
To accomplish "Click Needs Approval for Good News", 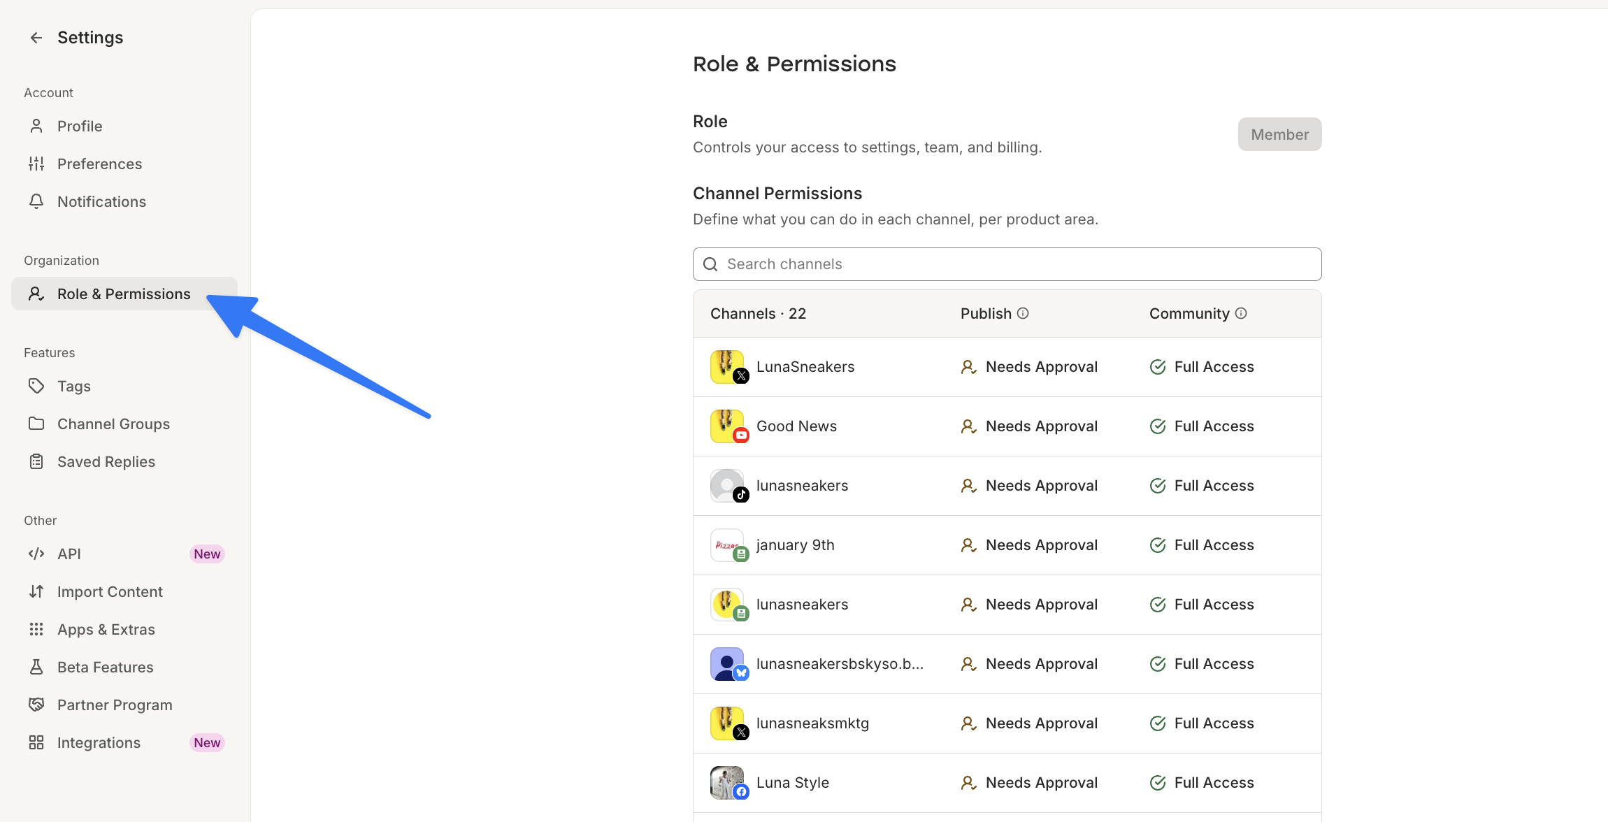I will 1029,426.
